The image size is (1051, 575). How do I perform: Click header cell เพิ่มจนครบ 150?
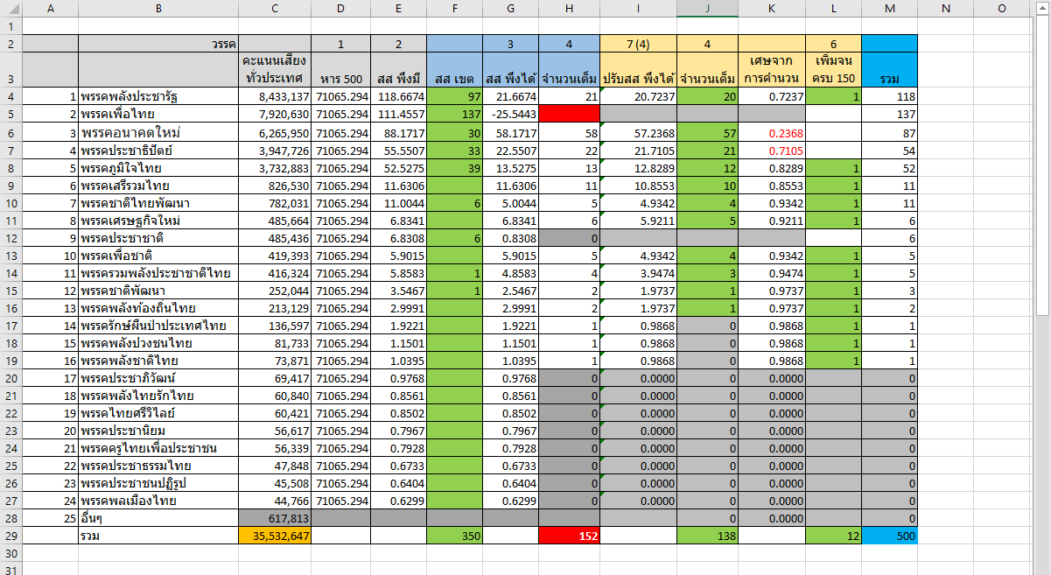[833, 70]
